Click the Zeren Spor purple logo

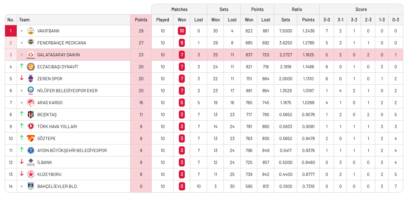coord(31,79)
